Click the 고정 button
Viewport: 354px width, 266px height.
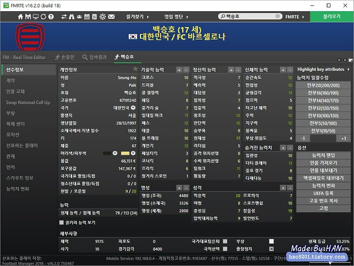(x=324, y=208)
